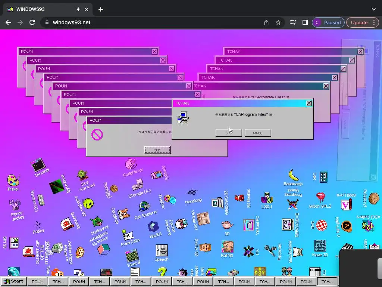This screenshot has width=382, height=287.
Task: Open the Piskel paint palette icon
Action: (x=13, y=180)
